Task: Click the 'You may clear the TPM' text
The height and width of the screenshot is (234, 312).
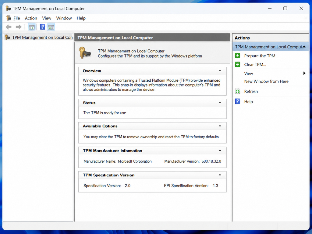Action: point(151,137)
